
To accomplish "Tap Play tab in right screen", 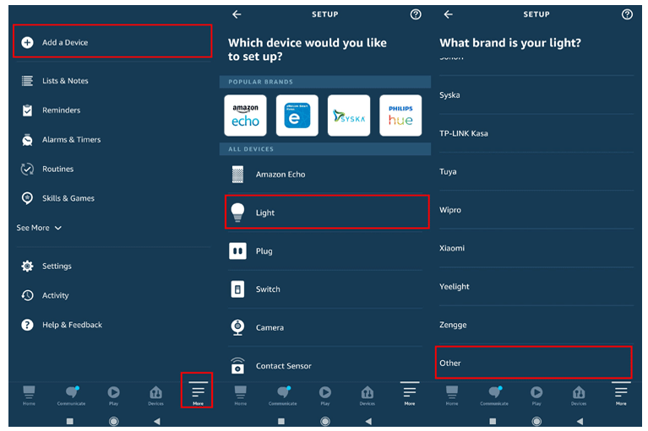I will [x=536, y=395].
